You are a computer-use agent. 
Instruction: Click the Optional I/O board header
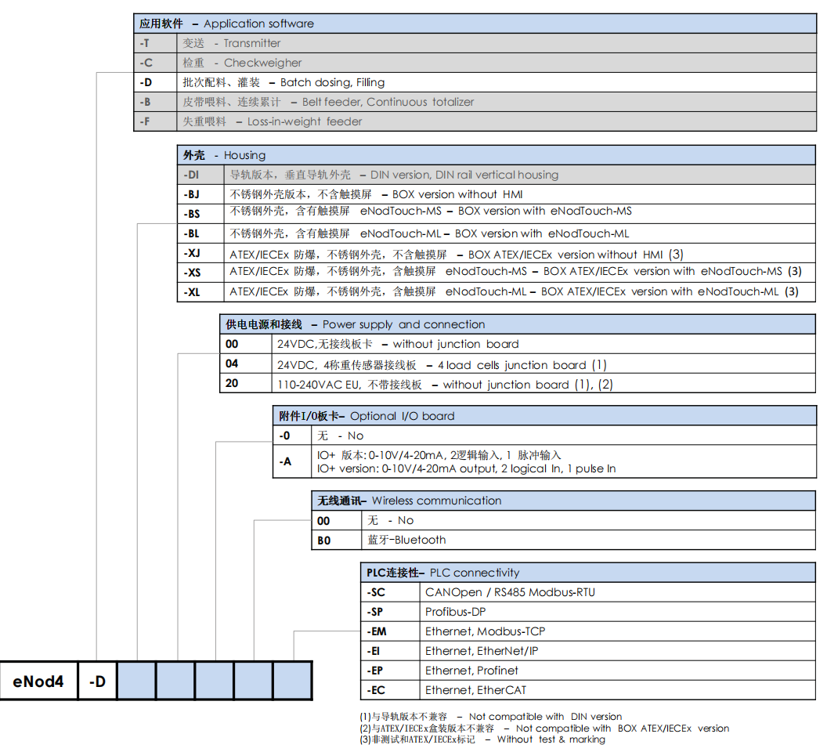click(544, 416)
